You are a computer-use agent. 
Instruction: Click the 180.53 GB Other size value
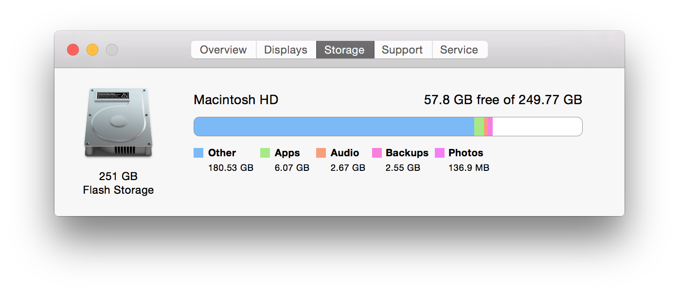tap(231, 168)
